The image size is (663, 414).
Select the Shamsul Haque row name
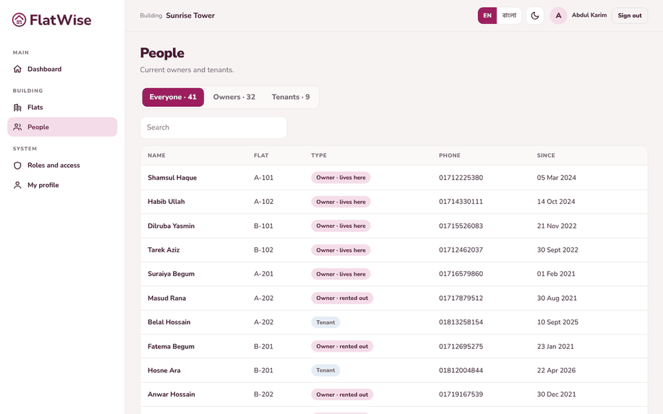[x=172, y=178]
